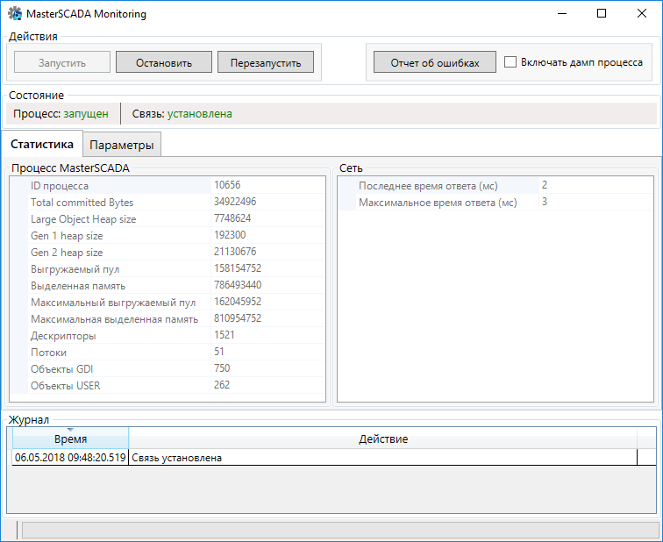663x542 pixels.
Task: Select the value 786493440
Action: tap(238, 285)
